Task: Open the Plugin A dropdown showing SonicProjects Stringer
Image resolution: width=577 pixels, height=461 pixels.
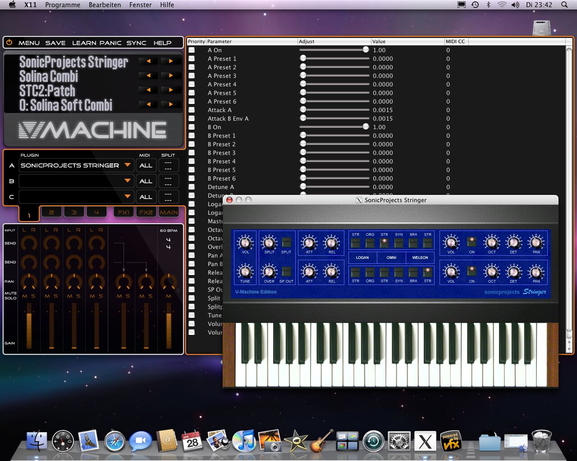Action: pos(76,165)
